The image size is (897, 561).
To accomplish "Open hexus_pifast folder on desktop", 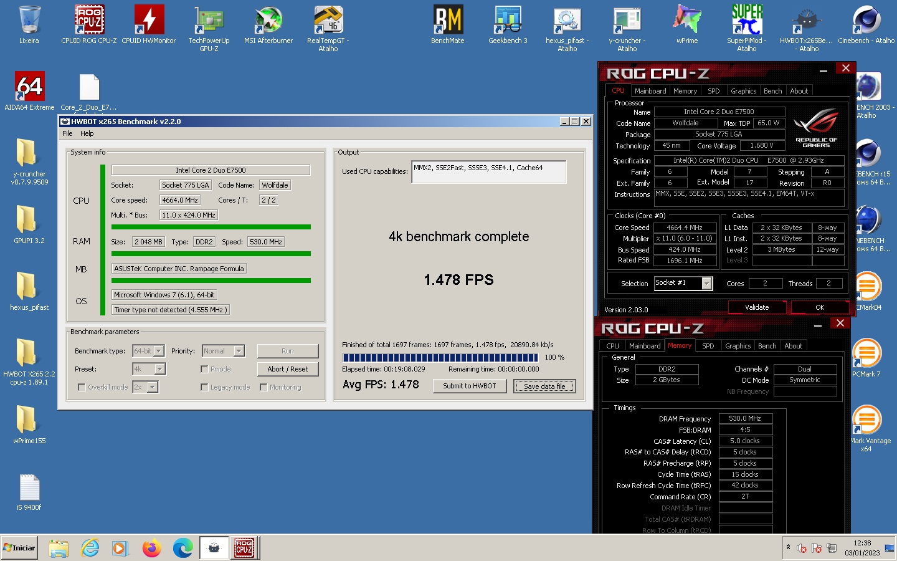I will [29, 290].
